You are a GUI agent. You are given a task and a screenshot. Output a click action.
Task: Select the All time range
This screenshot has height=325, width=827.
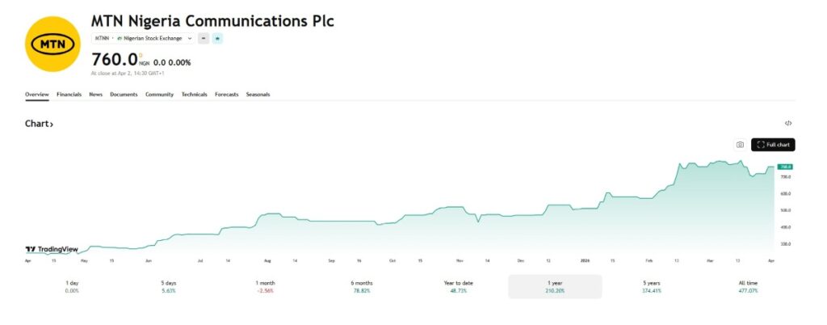click(x=747, y=286)
